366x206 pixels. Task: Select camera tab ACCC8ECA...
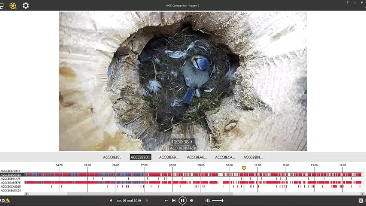(x=225, y=157)
